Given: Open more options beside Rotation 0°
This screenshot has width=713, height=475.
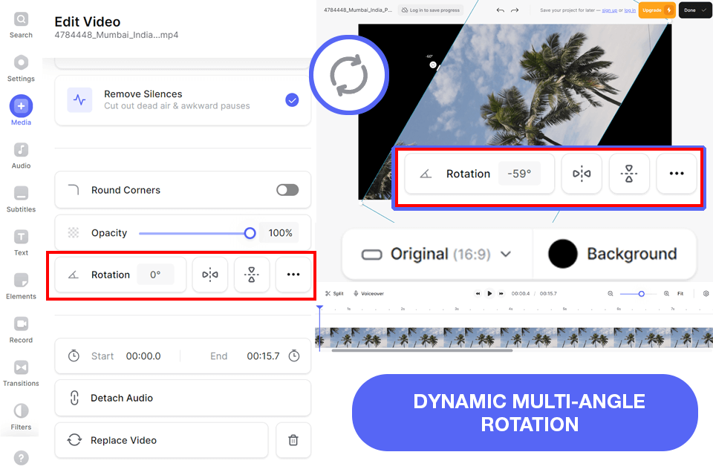Looking at the screenshot, I should point(293,275).
